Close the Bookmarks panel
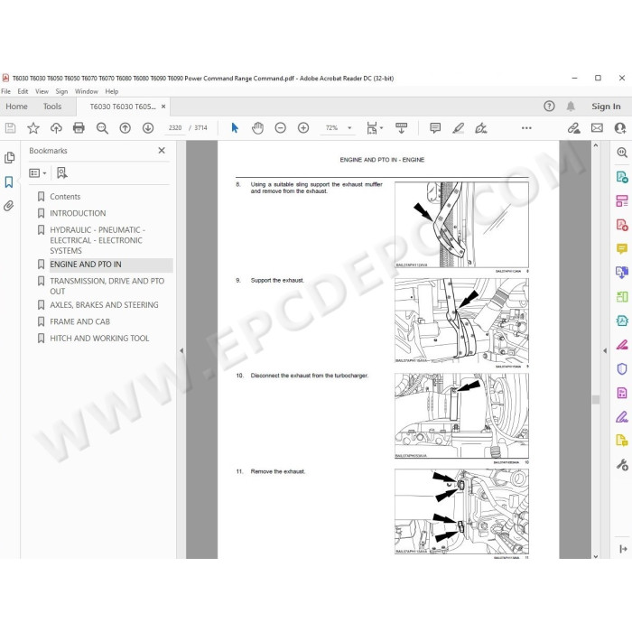The height and width of the screenshot is (632, 632). click(162, 151)
